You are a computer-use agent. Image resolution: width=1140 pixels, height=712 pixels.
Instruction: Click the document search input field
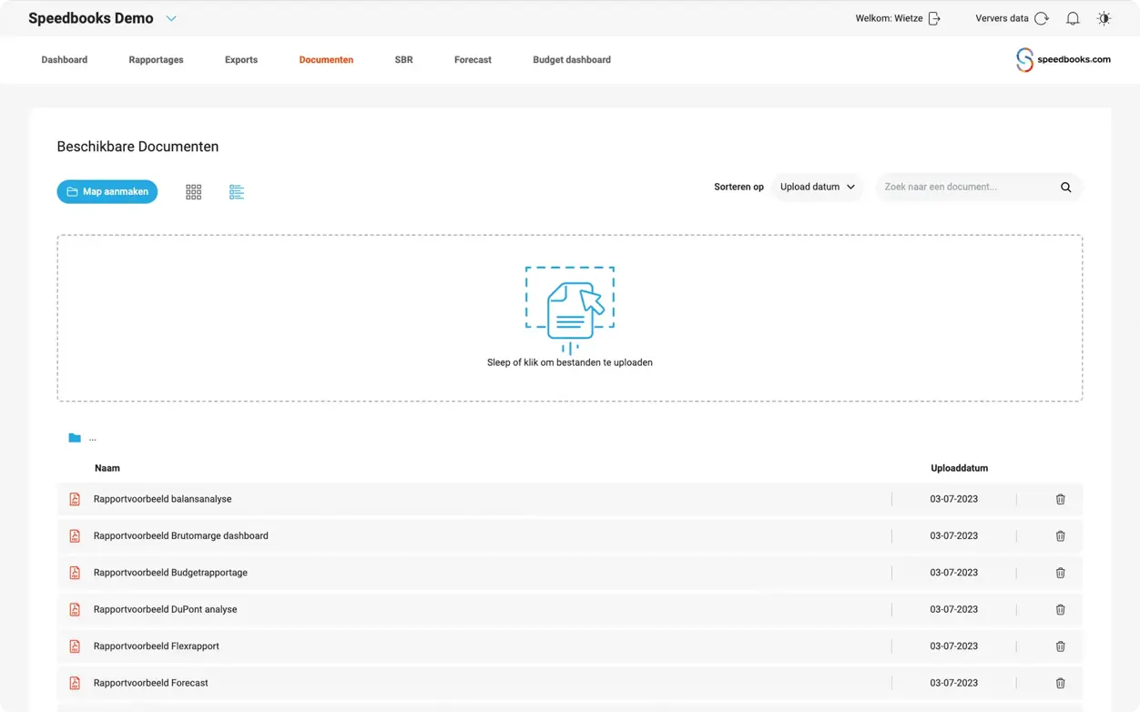[965, 188]
